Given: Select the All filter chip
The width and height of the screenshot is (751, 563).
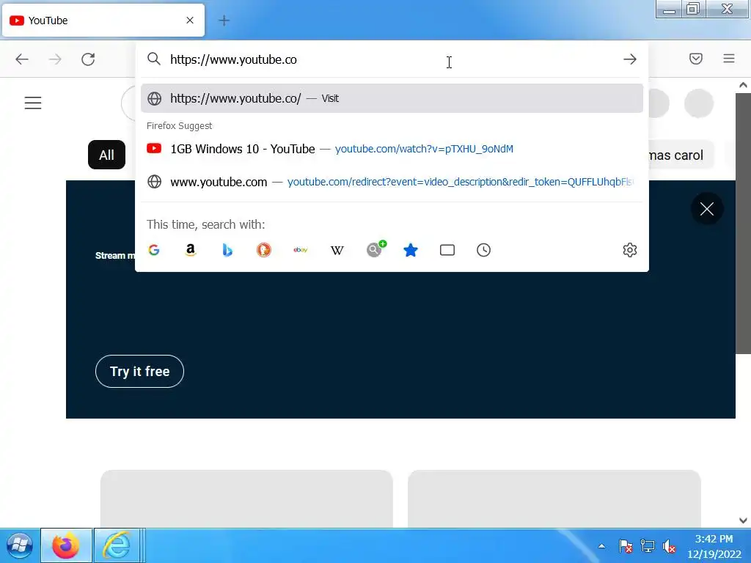Looking at the screenshot, I should pos(107,155).
